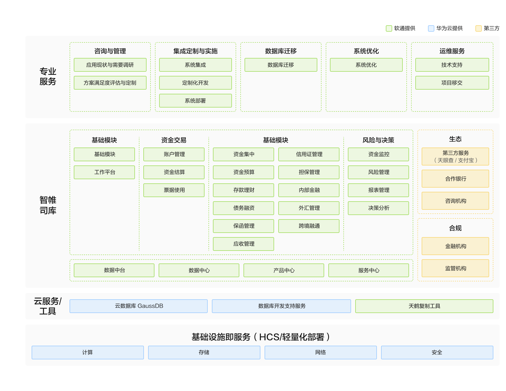Select the 数据库迁移 green box
This screenshot has width=506, height=391.
pyautogui.click(x=281, y=65)
